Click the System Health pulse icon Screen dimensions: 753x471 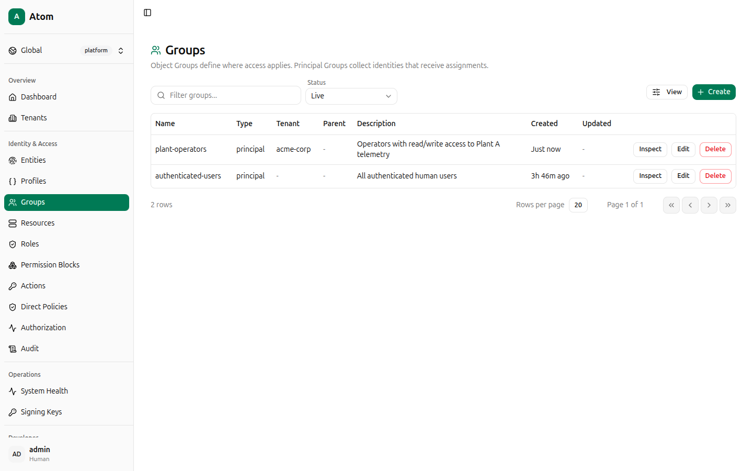[13, 391]
